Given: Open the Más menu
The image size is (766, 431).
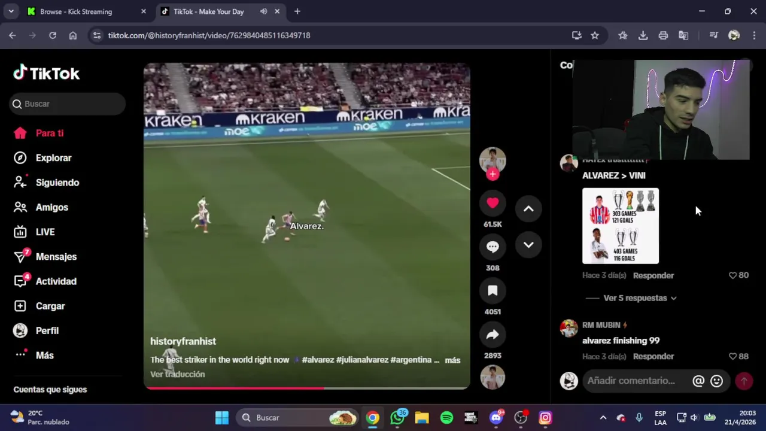Looking at the screenshot, I should (34, 355).
